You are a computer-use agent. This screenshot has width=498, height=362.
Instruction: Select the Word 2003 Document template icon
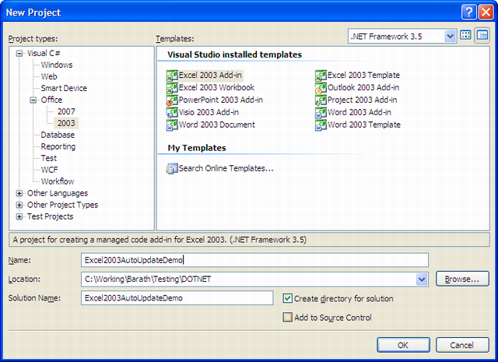point(172,125)
